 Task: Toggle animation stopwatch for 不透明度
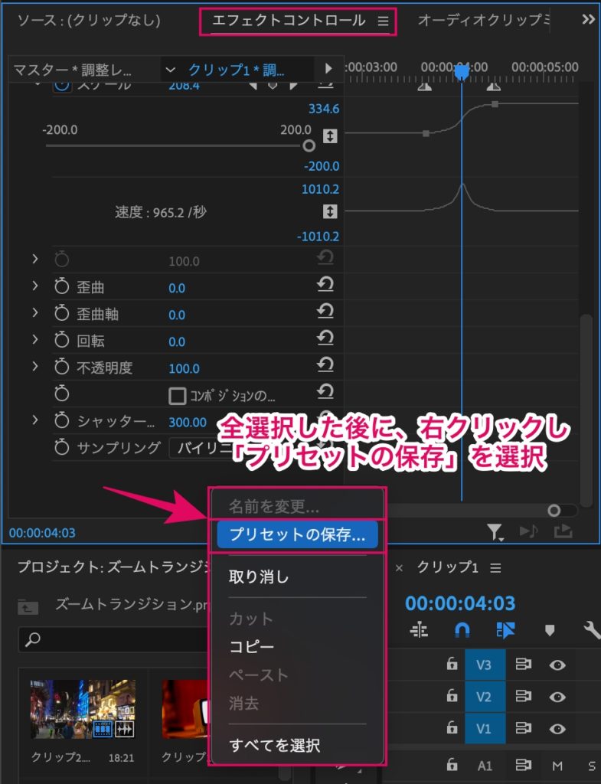pyautogui.click(x=61, y=367)
